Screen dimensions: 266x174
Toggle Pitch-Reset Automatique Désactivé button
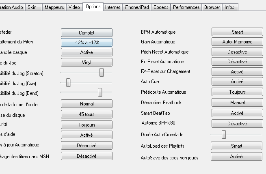(237, 52)
